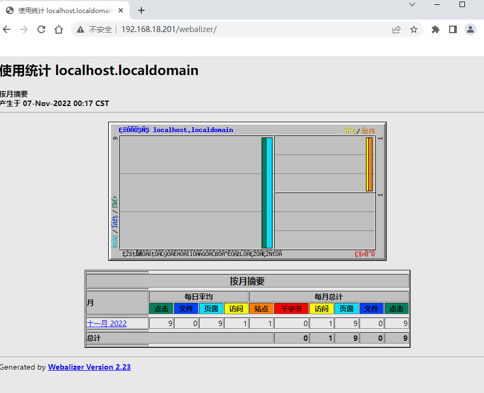Click the red 千字节 colored cell

tap(293, 308)
